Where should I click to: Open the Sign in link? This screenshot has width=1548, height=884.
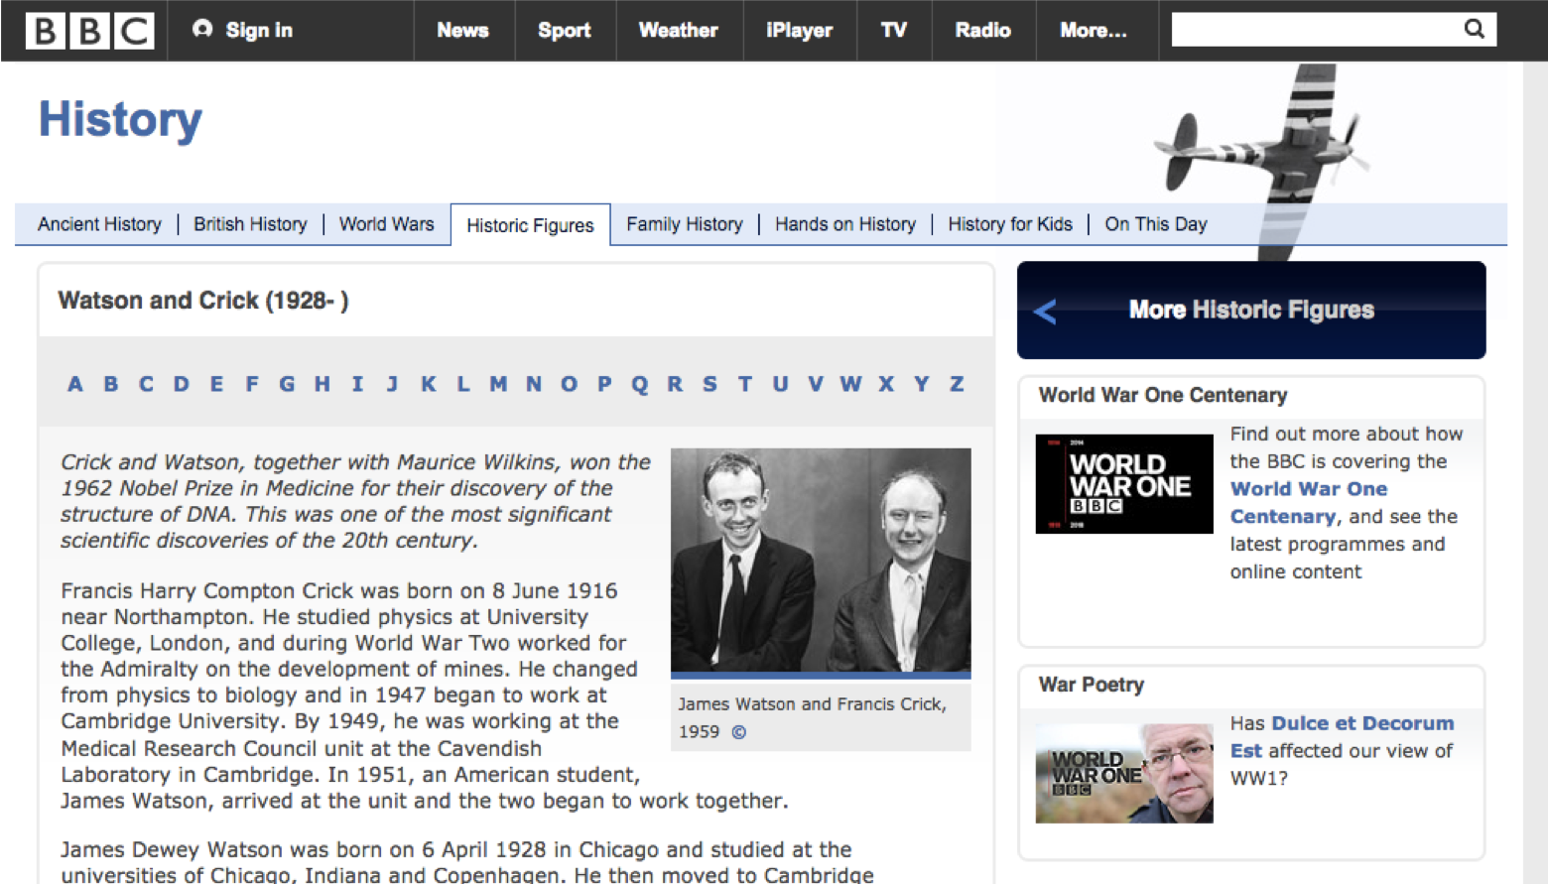(x=259, y=30)
